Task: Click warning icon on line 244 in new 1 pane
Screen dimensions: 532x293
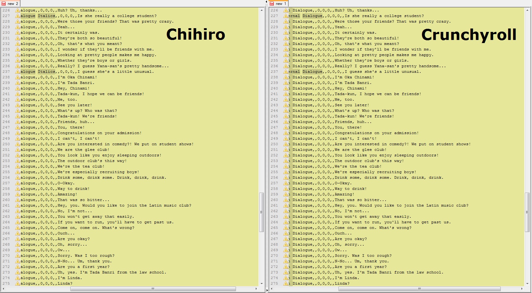Action: 286,111
